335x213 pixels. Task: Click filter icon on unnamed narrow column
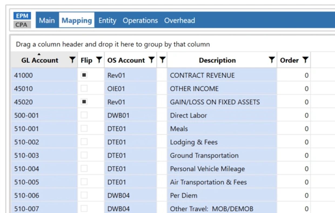coord(162,60)
